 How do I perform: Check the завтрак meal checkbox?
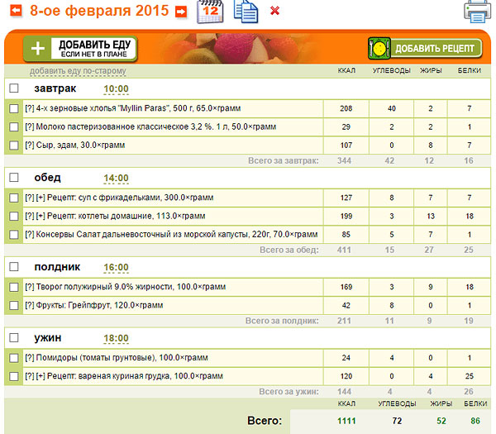14,88
